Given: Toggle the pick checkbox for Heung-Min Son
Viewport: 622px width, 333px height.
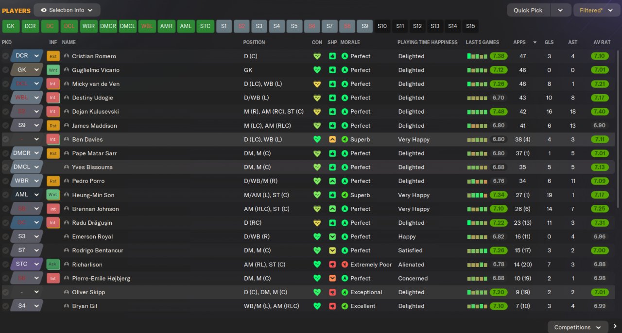Looking at the screenshot, I should pos(5,195).
